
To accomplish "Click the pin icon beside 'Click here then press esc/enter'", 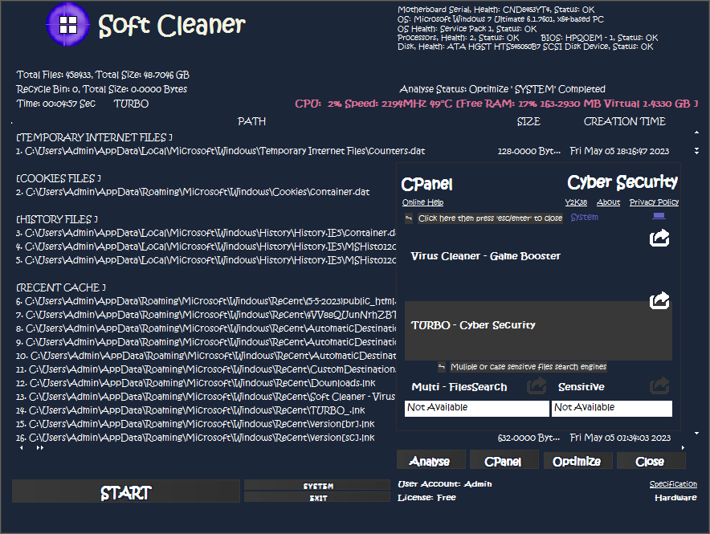I will [409, 218].
